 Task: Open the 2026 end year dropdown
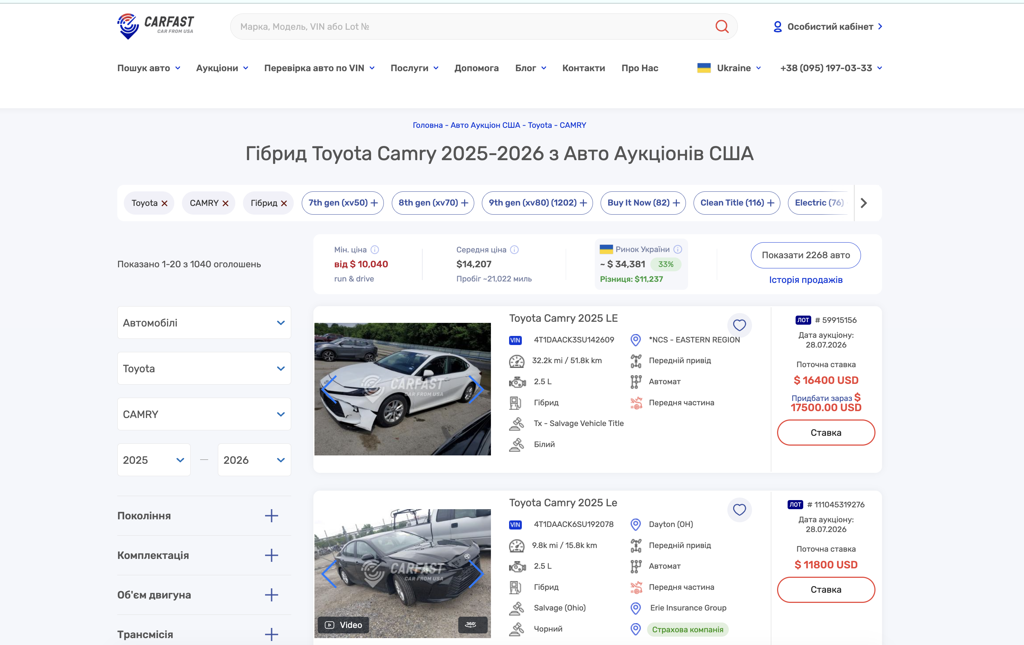(x=254, y=460)
